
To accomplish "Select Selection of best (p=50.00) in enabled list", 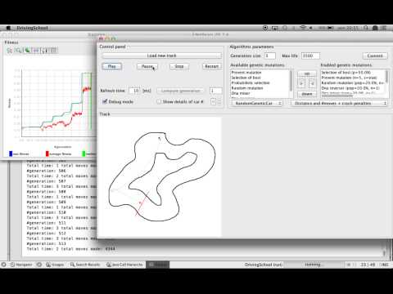I will (346, 73).
